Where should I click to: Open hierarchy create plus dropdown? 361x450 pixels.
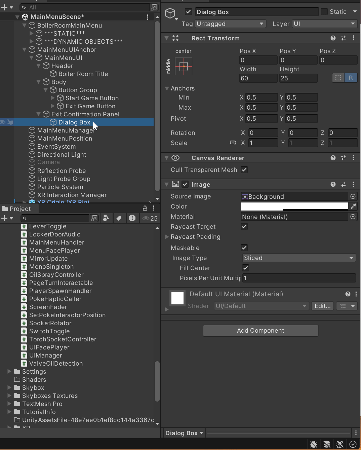[x=7, y=7]
